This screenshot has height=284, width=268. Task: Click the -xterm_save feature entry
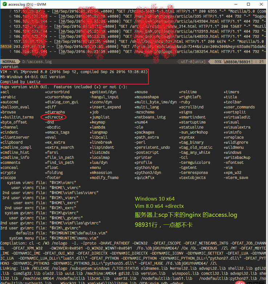tap(236, 178)
